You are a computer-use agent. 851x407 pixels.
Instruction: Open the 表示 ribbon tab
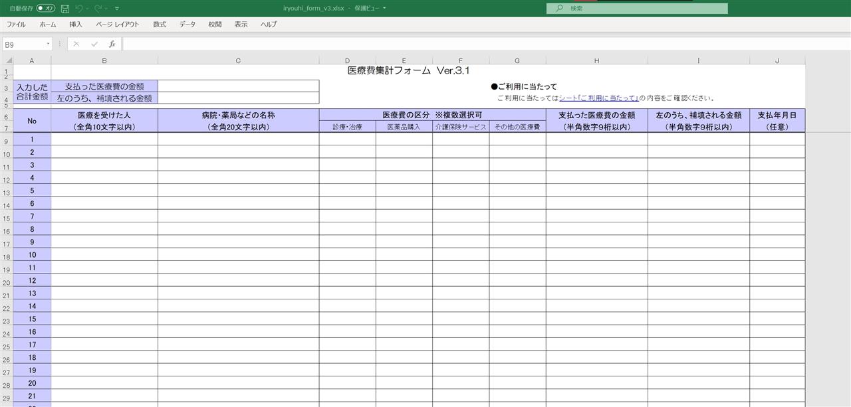point(241,25)
